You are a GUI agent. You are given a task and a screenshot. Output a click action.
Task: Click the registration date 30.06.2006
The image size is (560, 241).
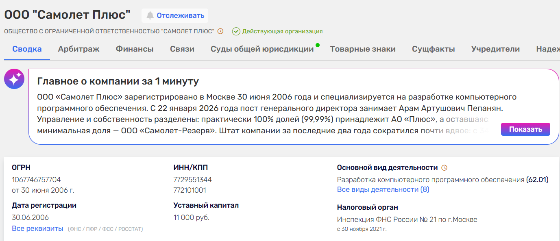(30, 217)
